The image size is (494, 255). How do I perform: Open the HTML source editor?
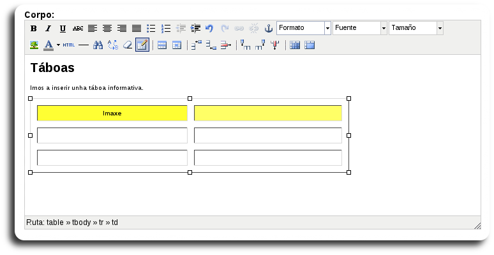click(x=69, y=45)
